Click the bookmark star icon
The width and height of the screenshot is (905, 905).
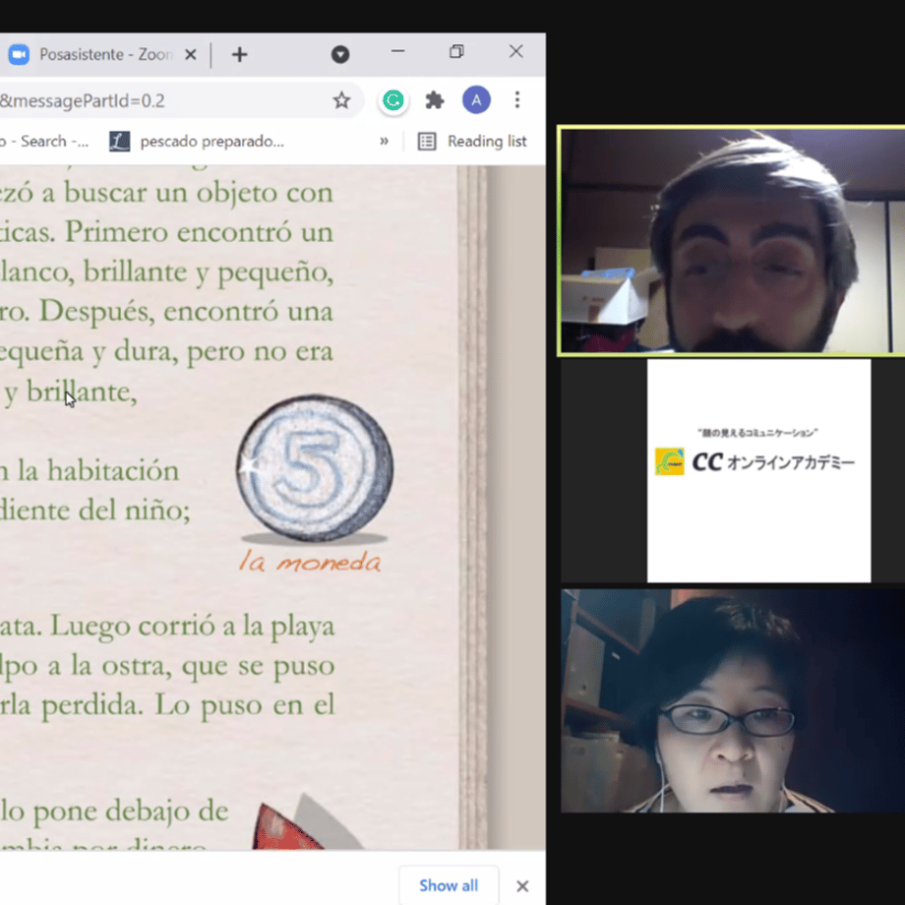click(x=341, y=100)
